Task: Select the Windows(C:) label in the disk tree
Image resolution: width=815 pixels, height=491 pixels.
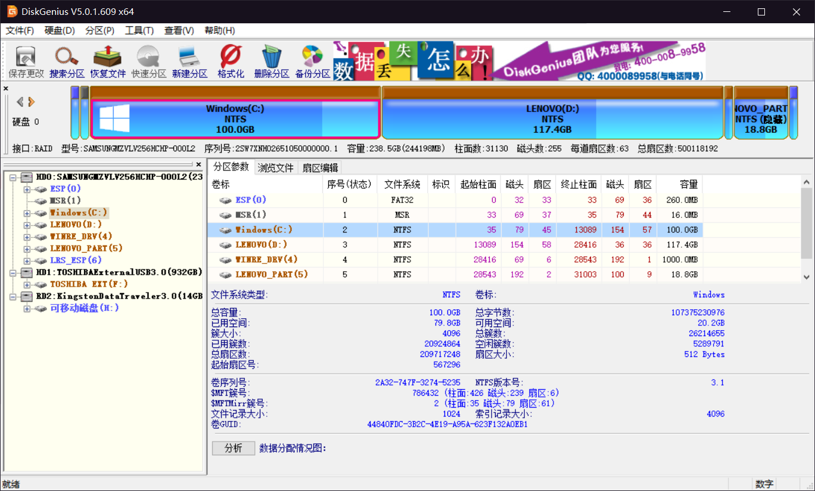Action: 79,213
